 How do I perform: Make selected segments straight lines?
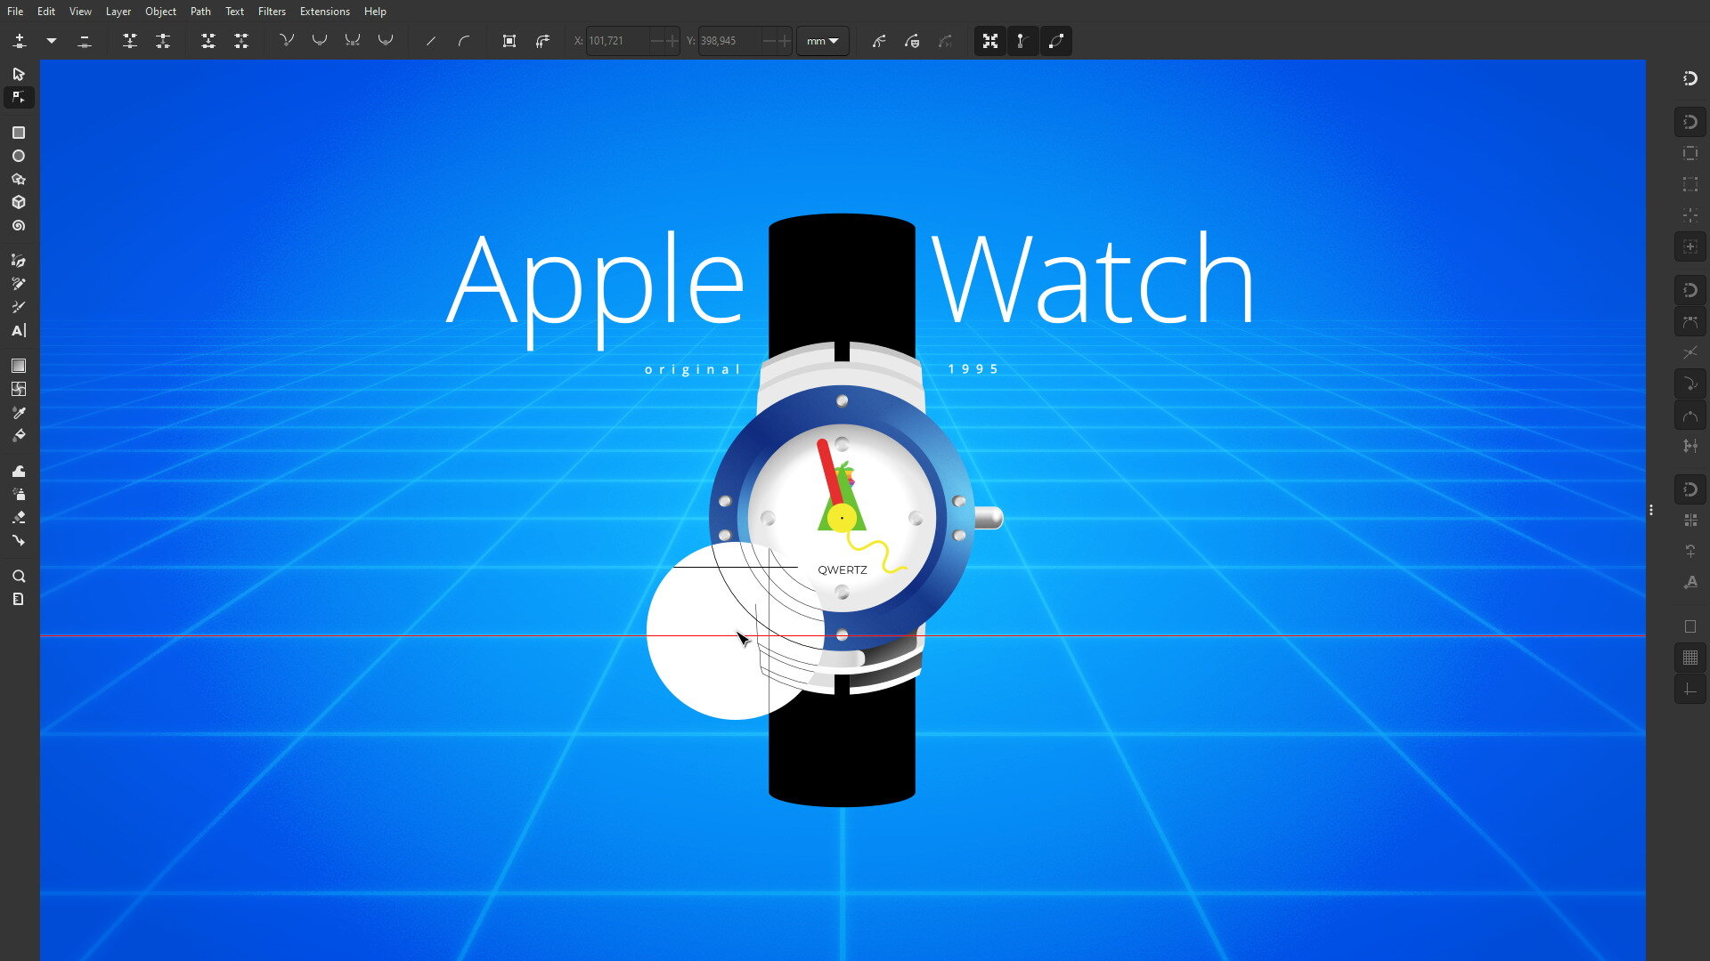click(431, 41)
